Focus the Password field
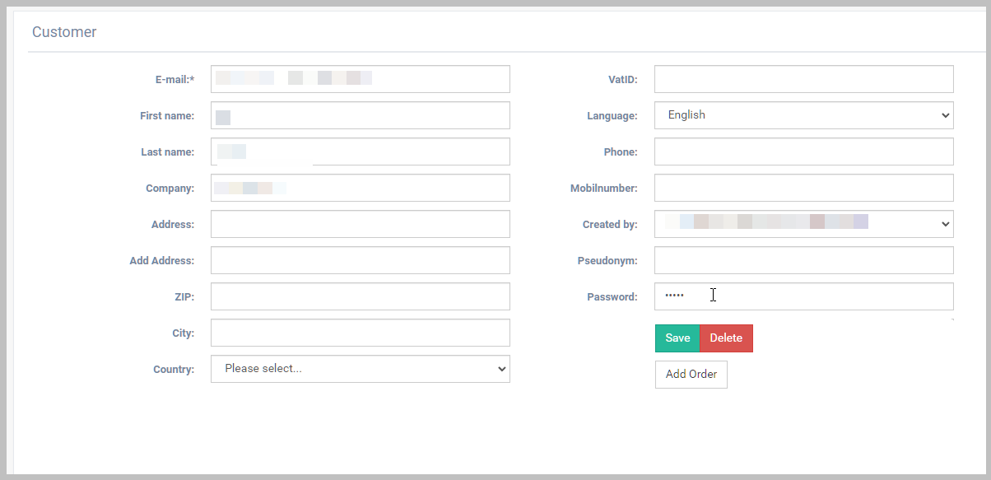 point(803,296)
